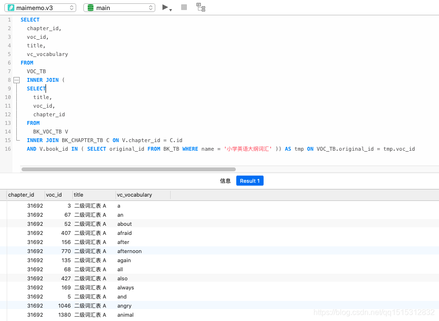Click the string '小学英语大纲词汇' in the query
The width and height of the screenshot is (439, 321).
pyautogui.click(x=248, y=149)
